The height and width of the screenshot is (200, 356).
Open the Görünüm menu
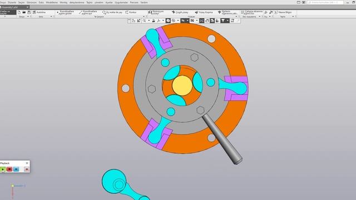(32, 2)
